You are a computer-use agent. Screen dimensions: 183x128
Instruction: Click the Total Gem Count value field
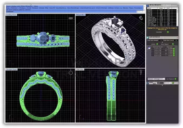[176, 40]
